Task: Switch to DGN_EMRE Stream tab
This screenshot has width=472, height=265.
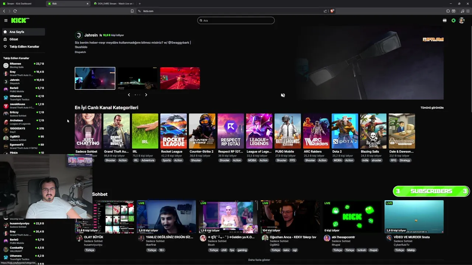Action: click(114, 4)
